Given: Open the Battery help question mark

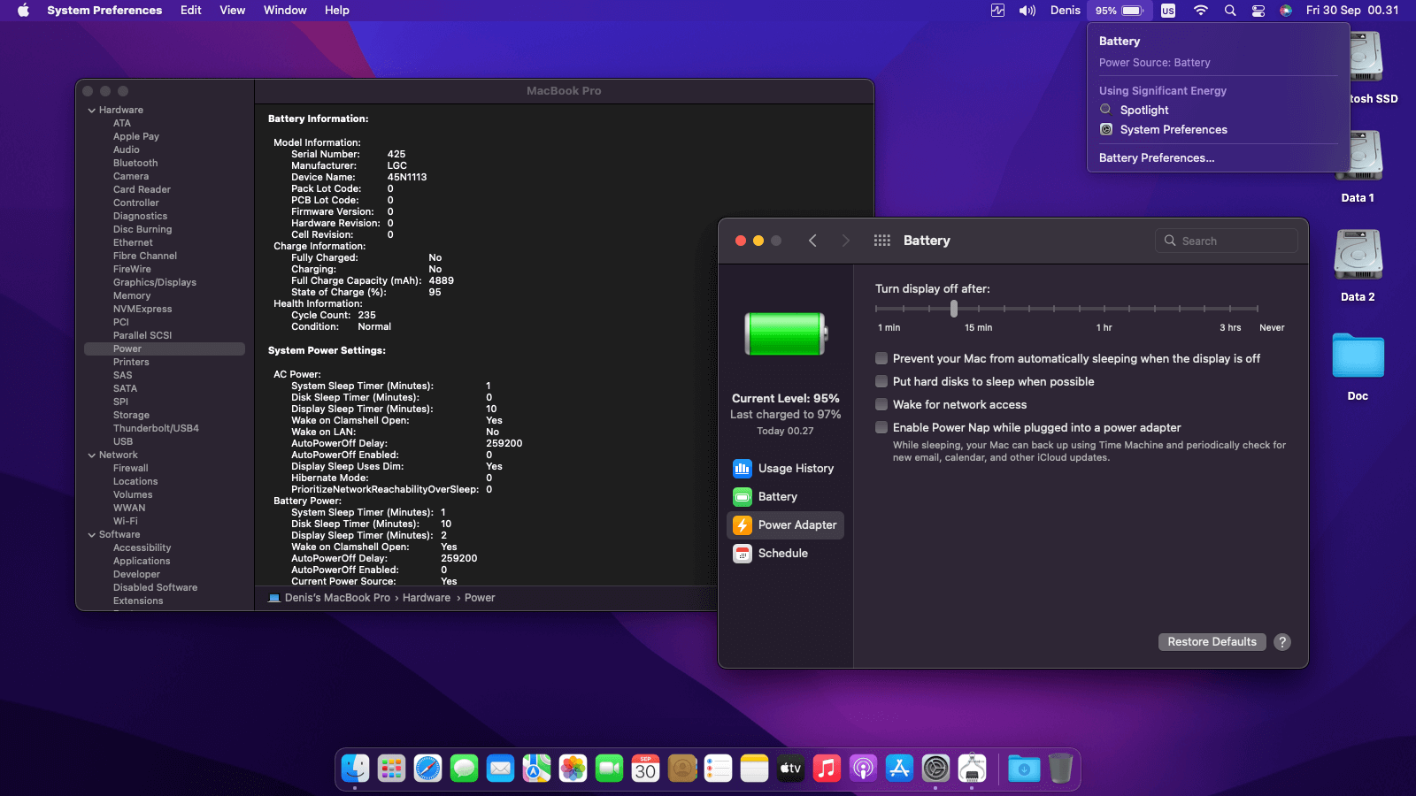Looking at the screenshot, I should point(1282,642).
